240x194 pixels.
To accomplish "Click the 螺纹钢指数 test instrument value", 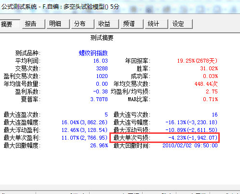I will (93, 53).
